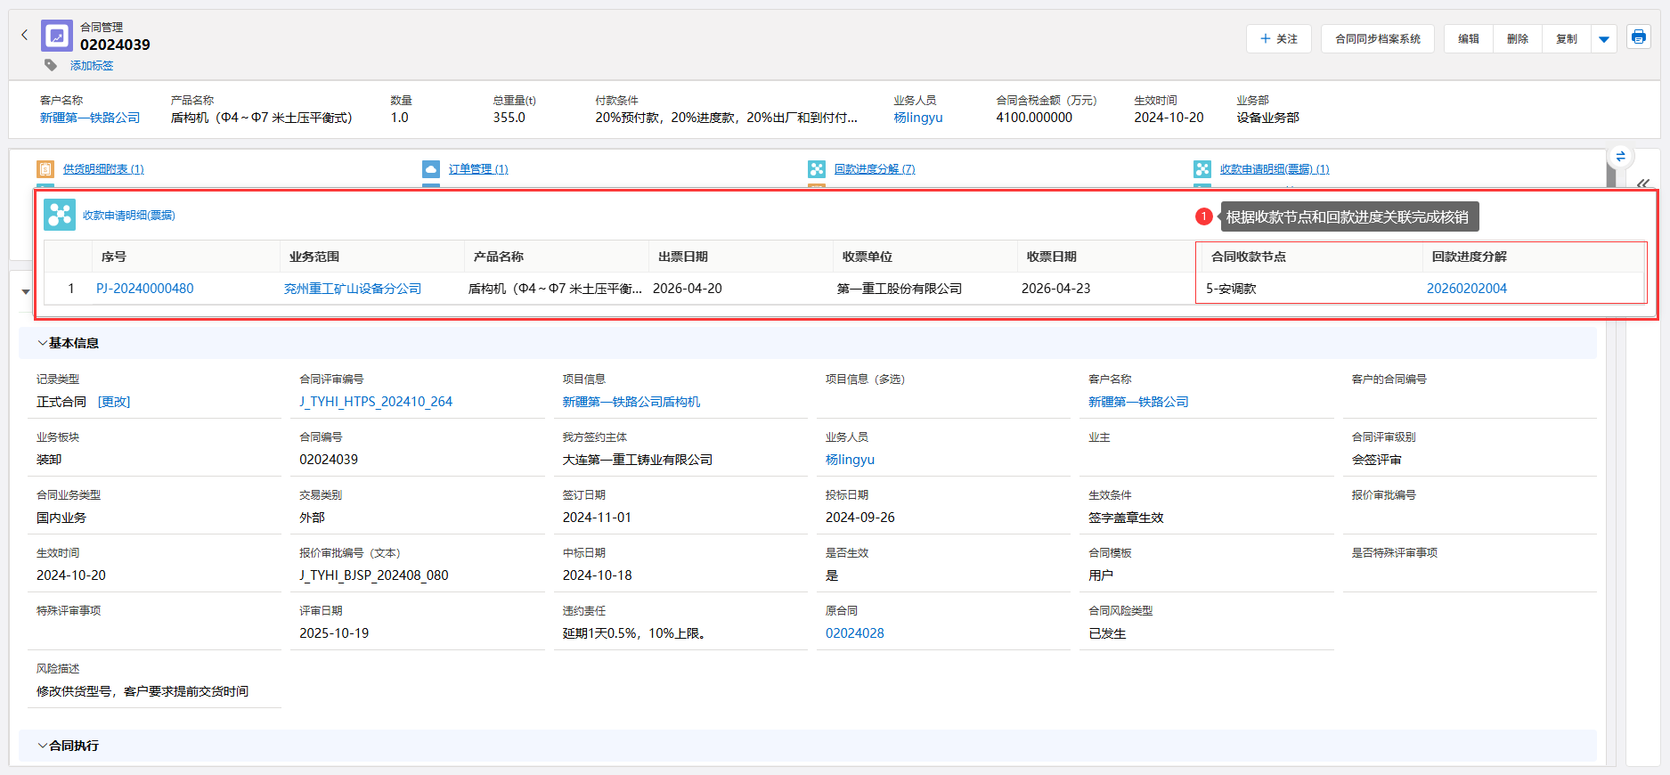Open record link PJ-20240000480
Viewport: 1670px width, 775px height.
(144, 289)
